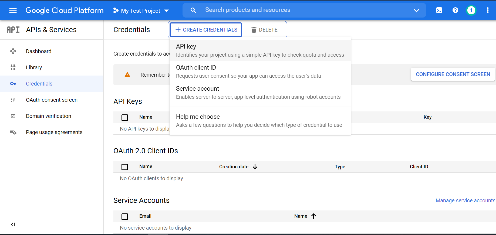Click CONFIGURE CONSENT SCREEN button
This screenshot has height=235, width=496.
(453, 74)
